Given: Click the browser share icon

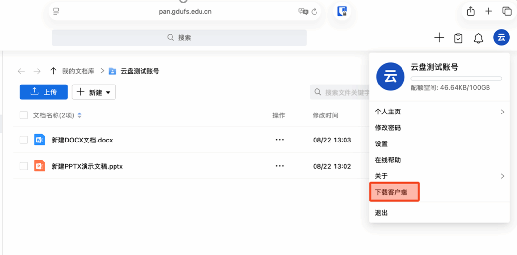Looking at the screenshot, I should 471,11.
